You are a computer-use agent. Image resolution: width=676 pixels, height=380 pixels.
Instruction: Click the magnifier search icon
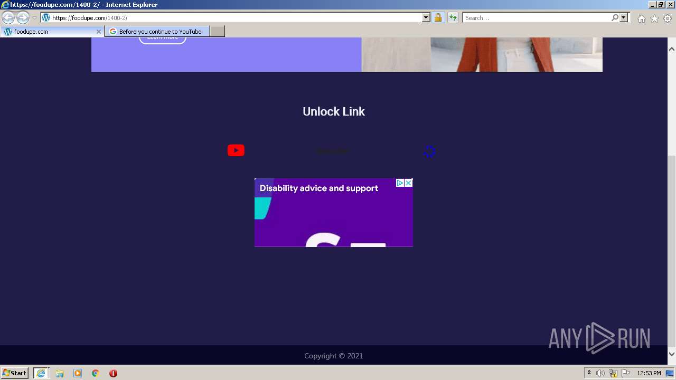615,18
